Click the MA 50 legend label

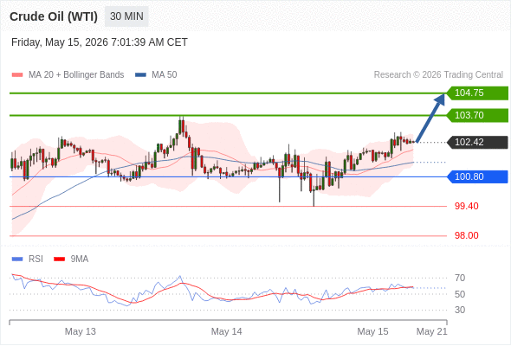click(165, 75)
